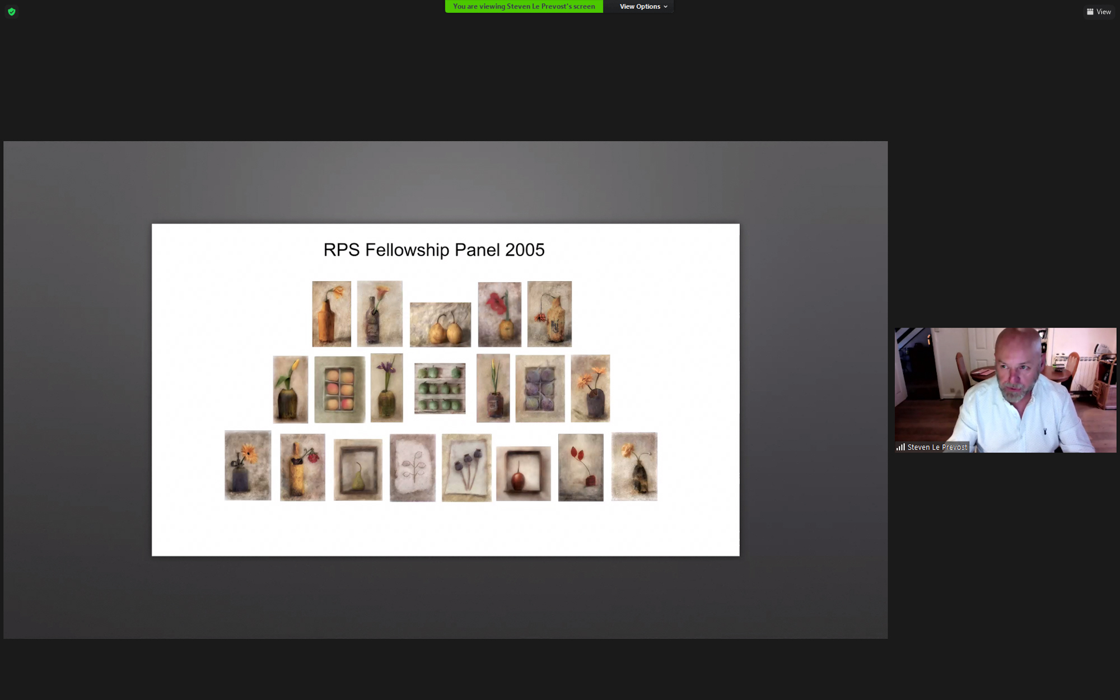This screenshot has width=1120, height=700.
Task: Select the leaf drawing on paper photo
Action: click(413, 468)
